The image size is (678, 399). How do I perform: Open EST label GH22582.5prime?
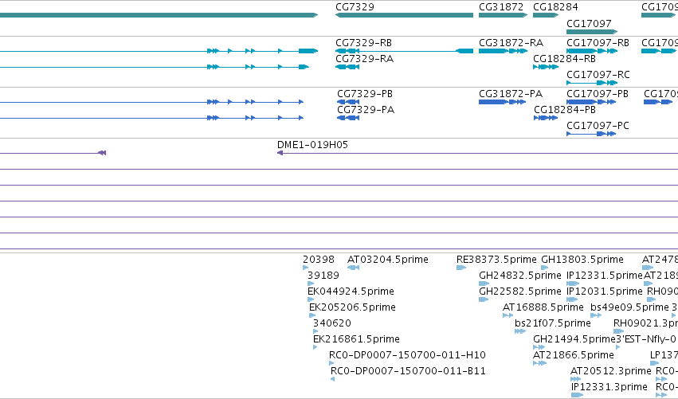(x=520, y=291)
